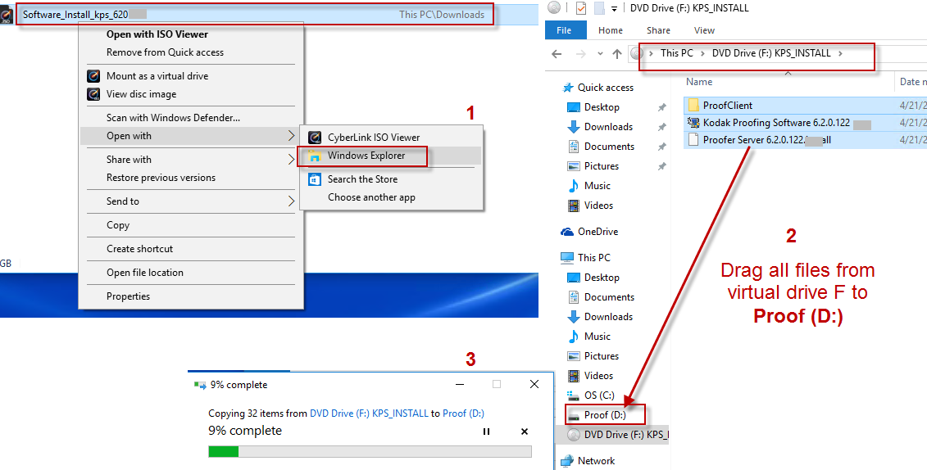Select Kodak Proofing Software 6.2.0.122 file
Viewport: 927px width, 470px height.
point(776,123)
